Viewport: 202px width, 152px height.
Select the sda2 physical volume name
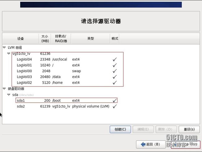point(21,106)
